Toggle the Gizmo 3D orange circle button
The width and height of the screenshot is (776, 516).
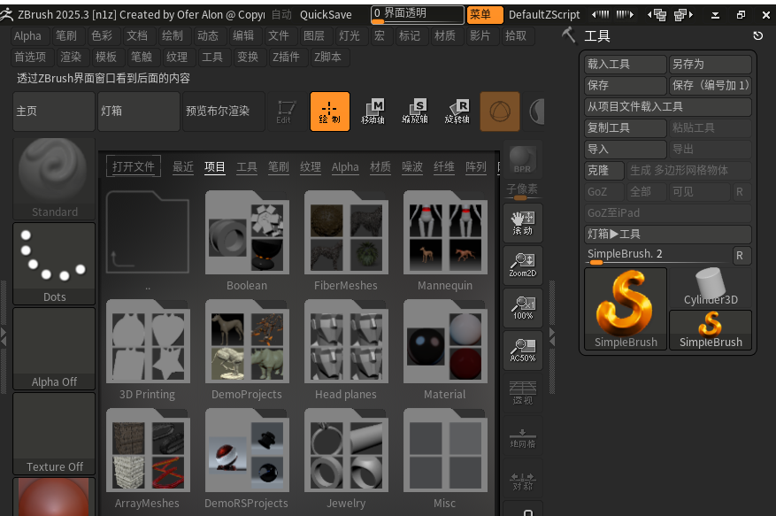(x=500, y=112)
